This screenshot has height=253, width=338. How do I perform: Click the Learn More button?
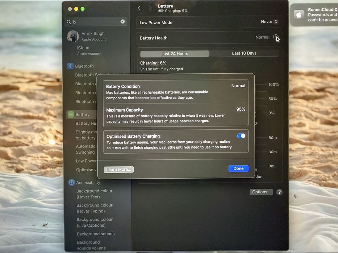(x=118, y=170)
